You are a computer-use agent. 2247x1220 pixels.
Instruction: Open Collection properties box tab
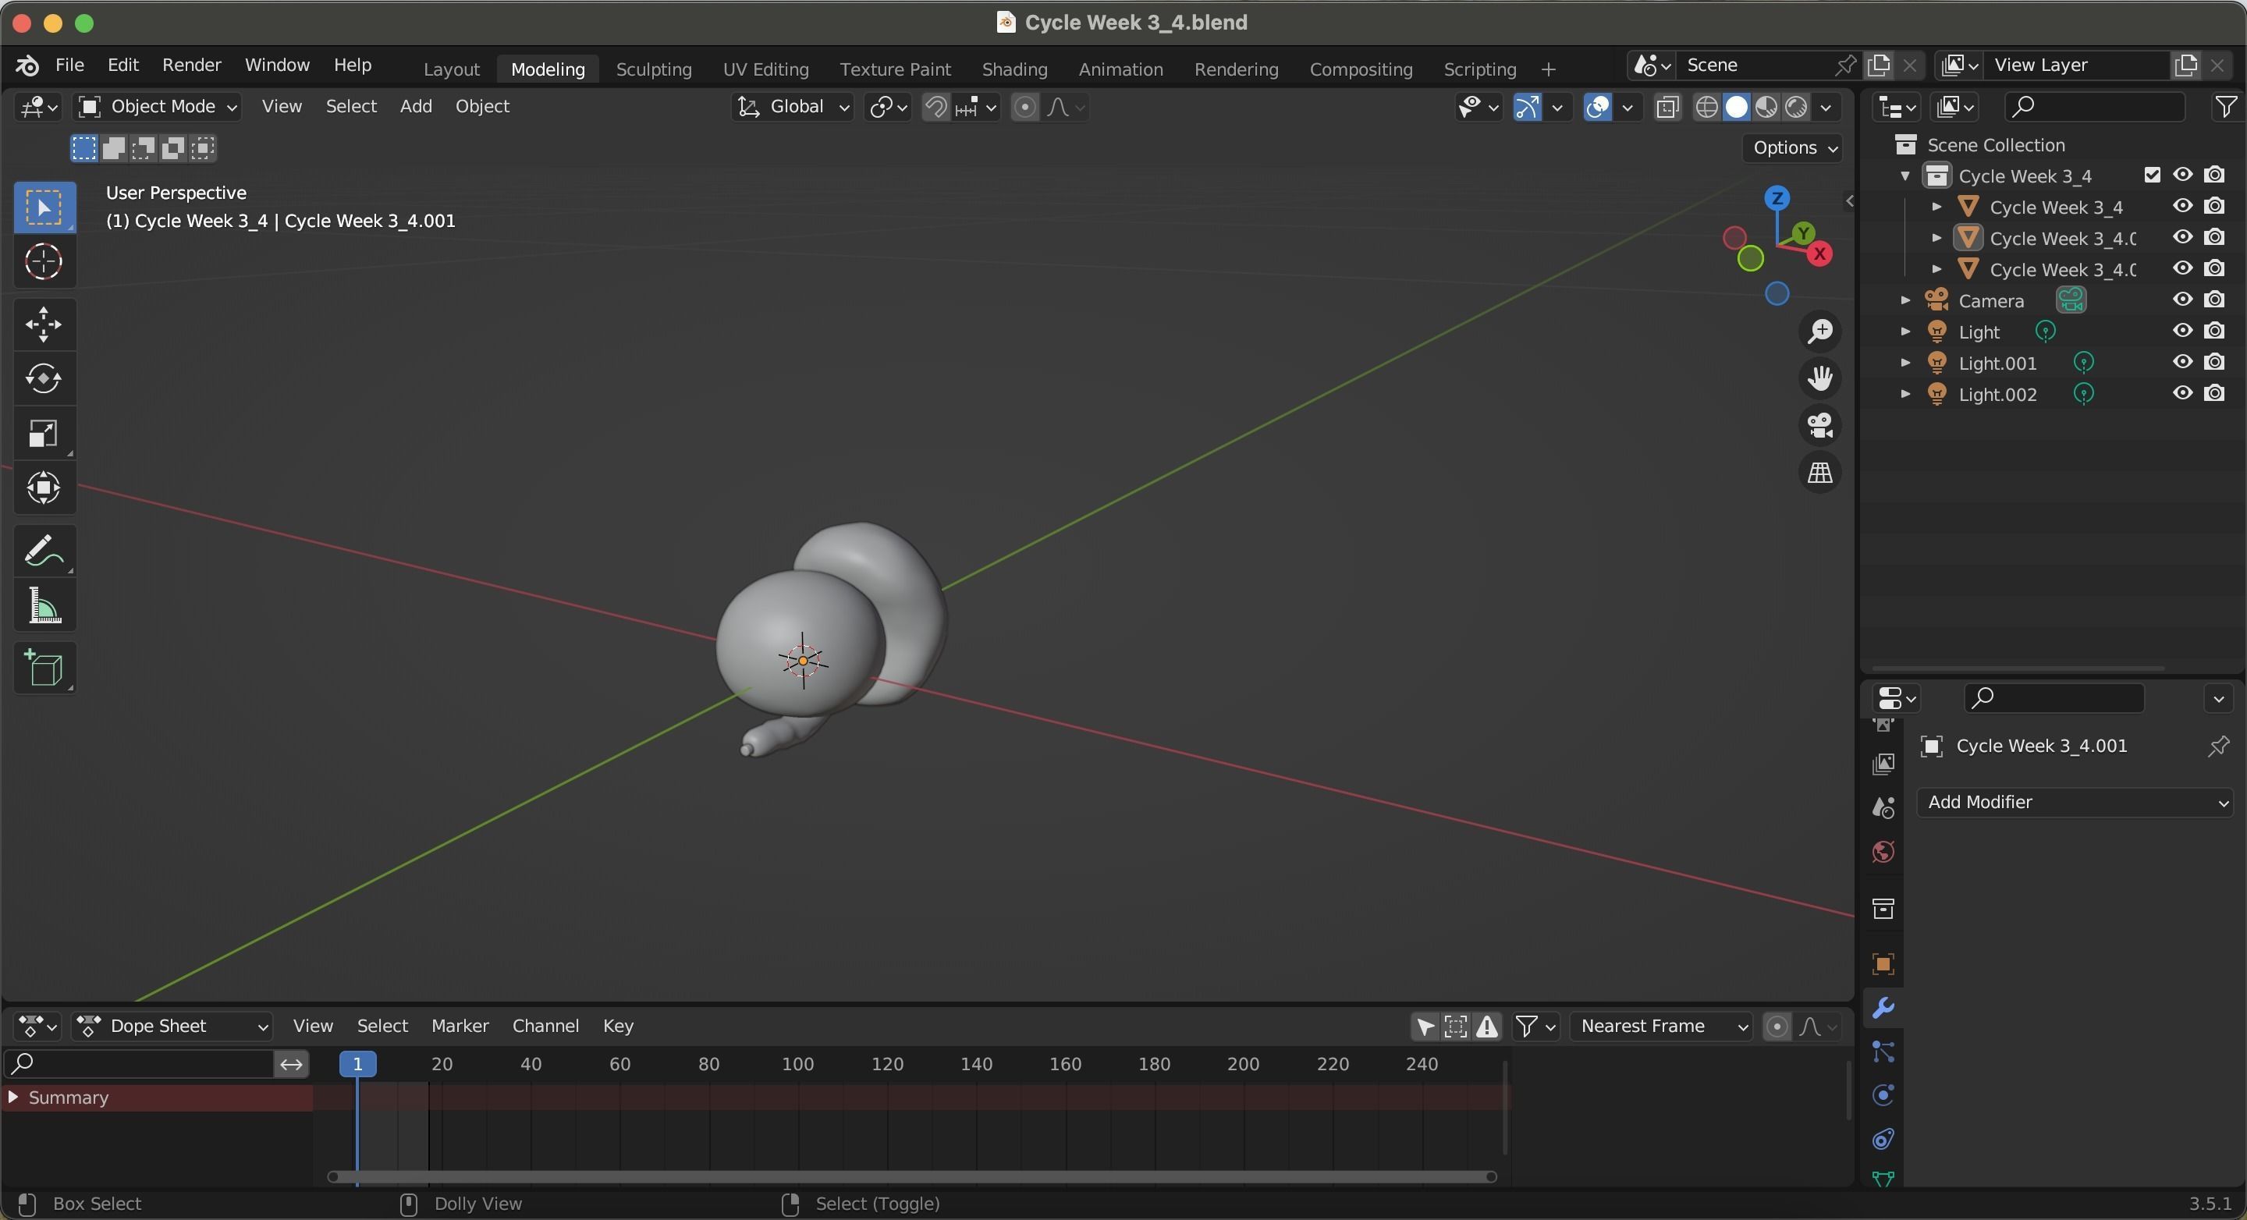pos(1883,909)
